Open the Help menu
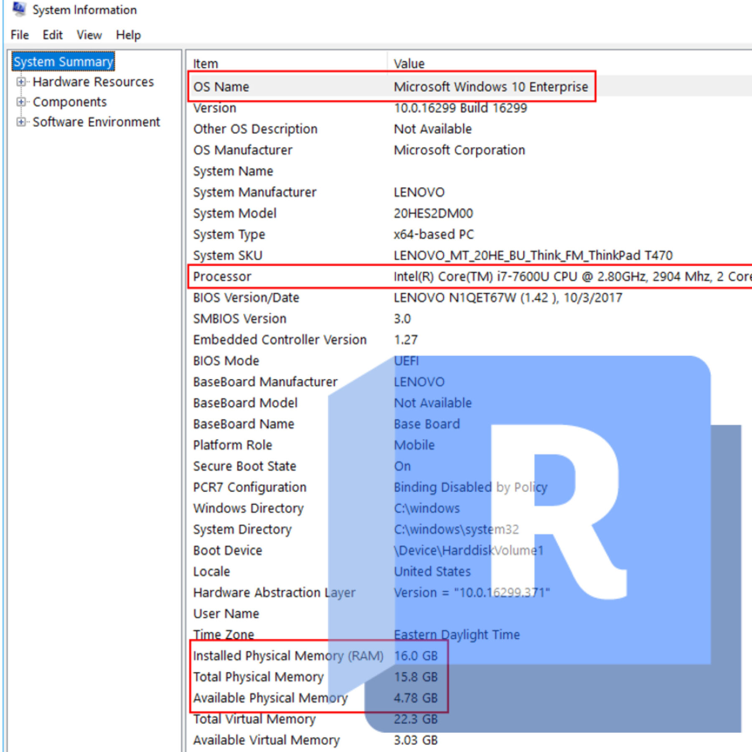This screenshot has height=752, width=752. pos(128,35)
